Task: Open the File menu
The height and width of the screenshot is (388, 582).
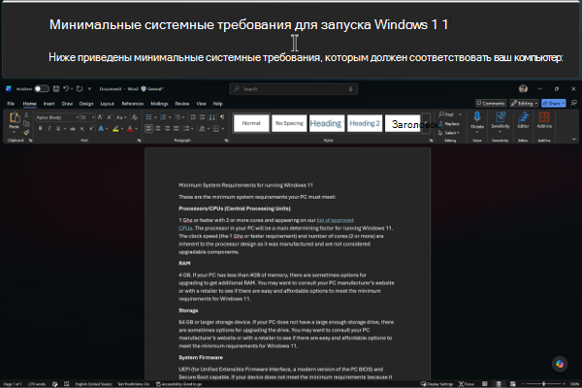Action: 11,104
